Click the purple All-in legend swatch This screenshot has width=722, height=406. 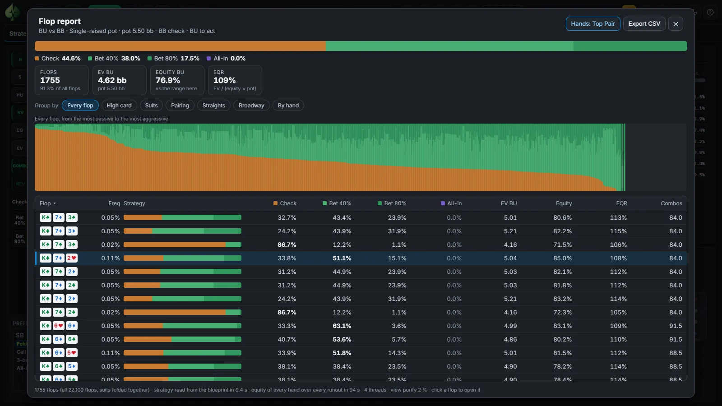(209, 59)
